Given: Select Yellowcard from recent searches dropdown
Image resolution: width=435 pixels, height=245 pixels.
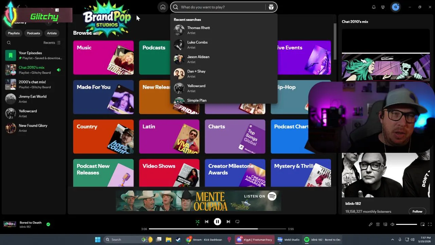Looking at the screenshot, I should [224, 88].
